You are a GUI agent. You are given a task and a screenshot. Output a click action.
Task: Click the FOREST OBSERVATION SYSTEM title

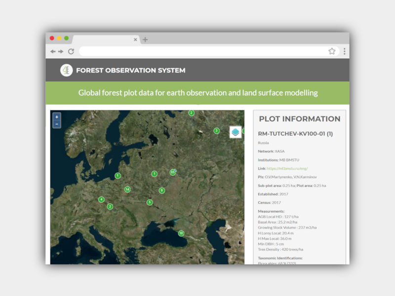tap(131, 70)
